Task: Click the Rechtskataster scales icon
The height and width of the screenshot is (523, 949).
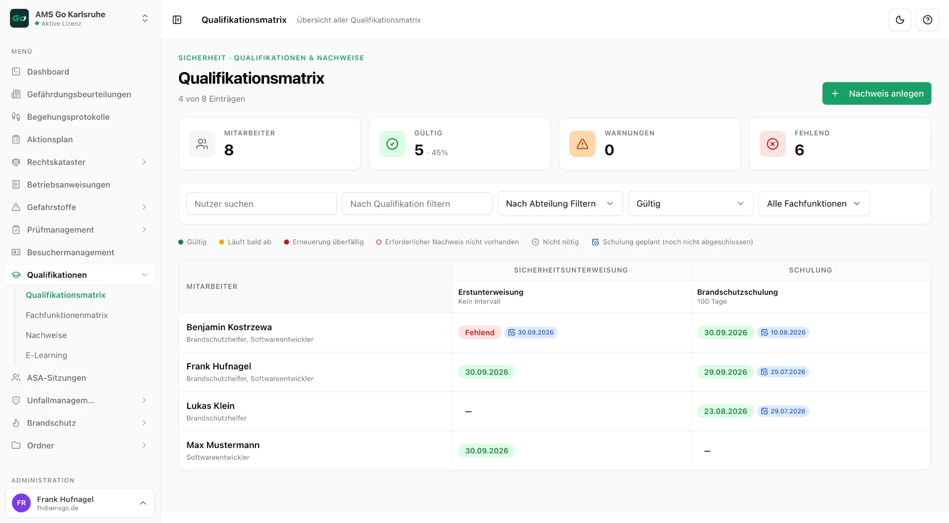Action: click(x=16, y=162)
